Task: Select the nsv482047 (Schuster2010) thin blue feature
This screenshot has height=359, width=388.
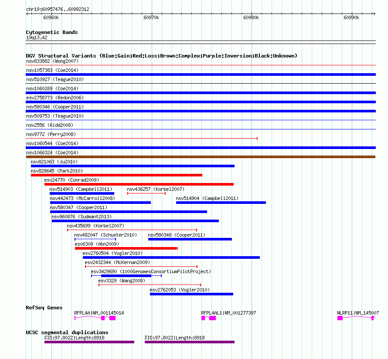Action: click(95, 239)
